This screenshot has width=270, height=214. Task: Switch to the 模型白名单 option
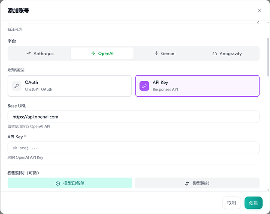[x=70, y=183]
